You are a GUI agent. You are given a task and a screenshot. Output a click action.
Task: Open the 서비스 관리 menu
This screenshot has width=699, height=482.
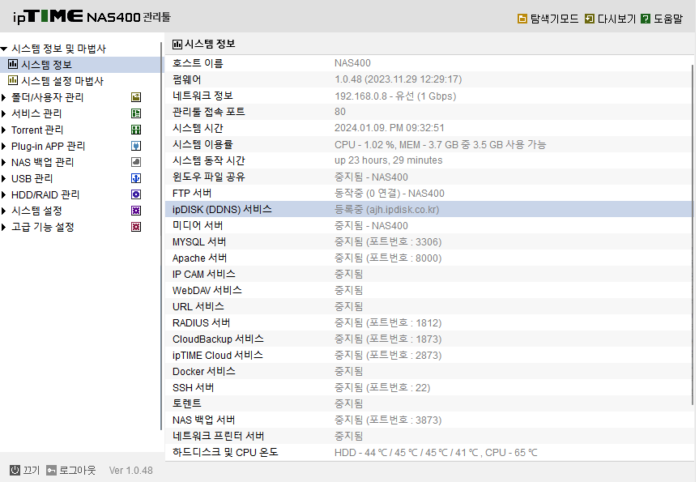click(x=36, y=113)
